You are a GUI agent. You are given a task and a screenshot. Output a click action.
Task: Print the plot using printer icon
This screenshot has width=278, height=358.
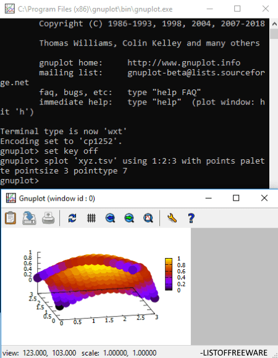coord(48,218)
